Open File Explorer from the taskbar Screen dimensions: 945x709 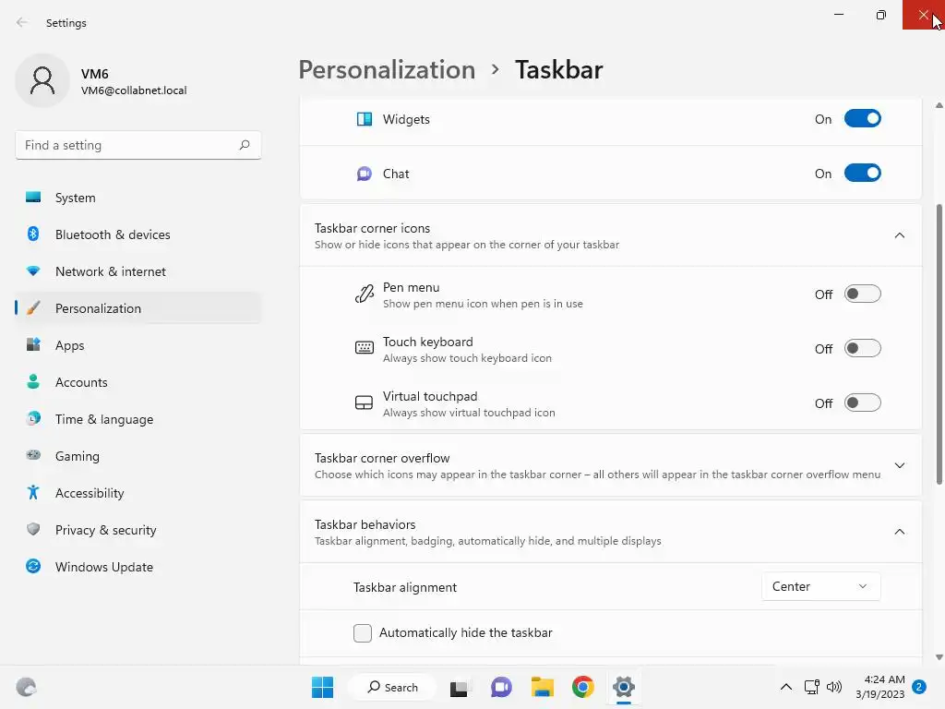543,687
